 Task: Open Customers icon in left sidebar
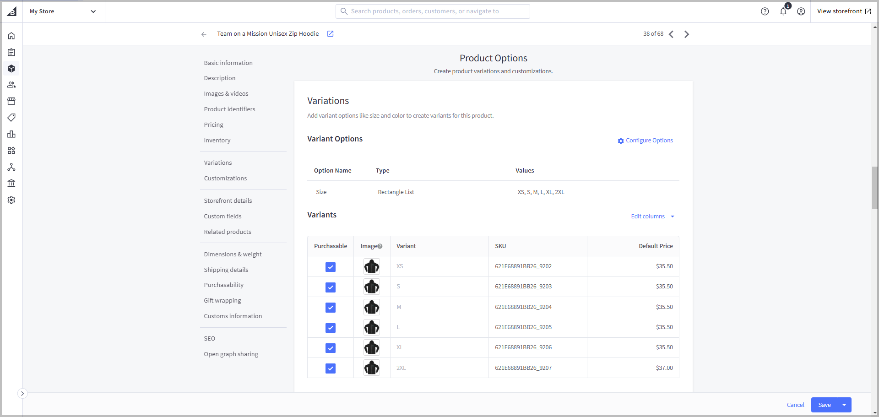click(x=11, y=85)
